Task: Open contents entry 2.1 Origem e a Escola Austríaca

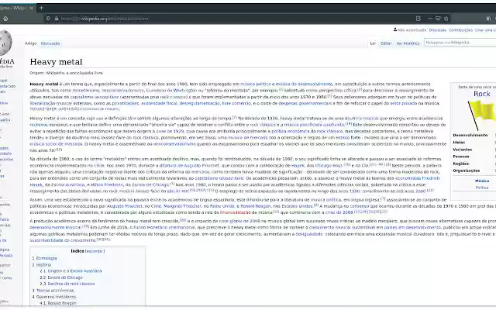Action: [71, 271]
